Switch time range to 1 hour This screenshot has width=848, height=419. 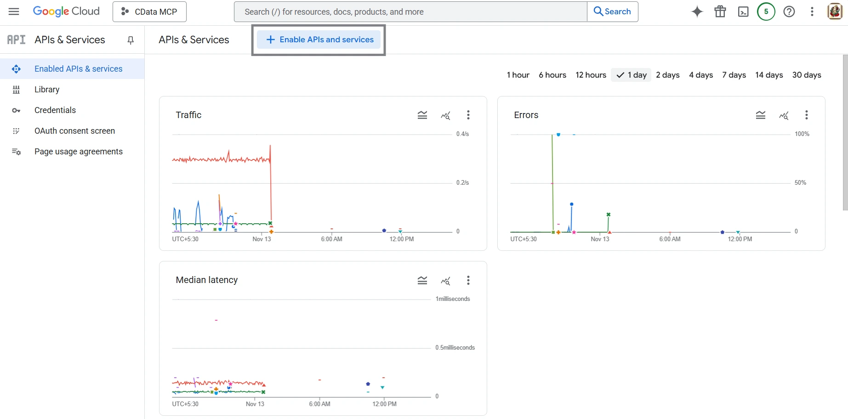(518, 75)
